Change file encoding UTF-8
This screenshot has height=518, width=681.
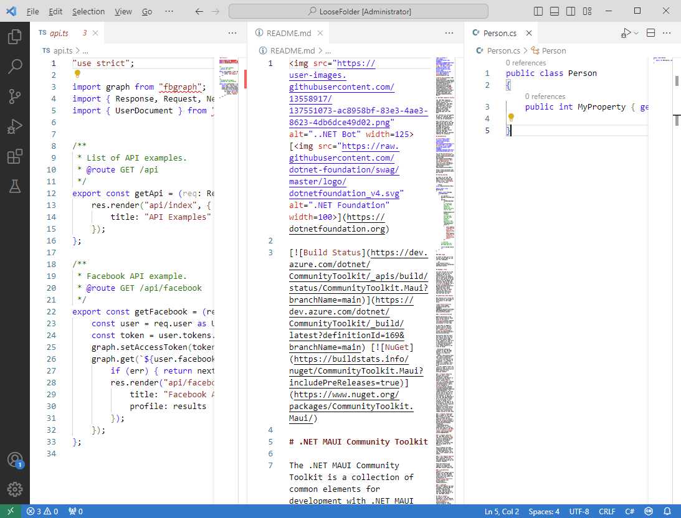tap(579, 512)
